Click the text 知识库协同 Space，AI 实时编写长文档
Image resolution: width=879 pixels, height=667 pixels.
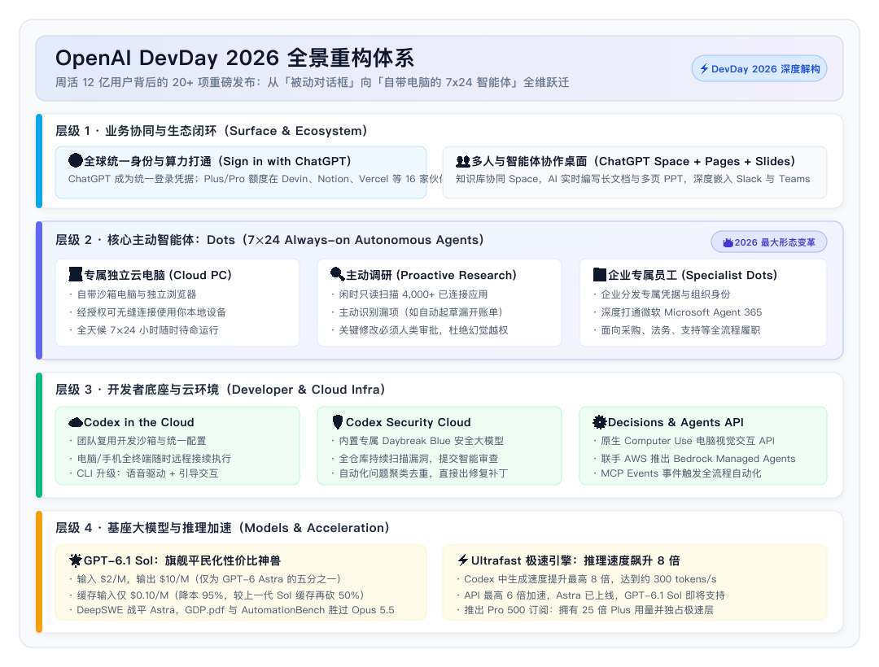click(633, 179)
